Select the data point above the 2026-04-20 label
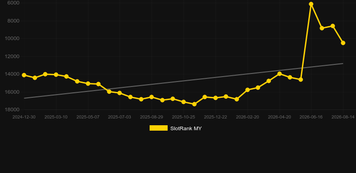The image size is (356, 173). [x=279, y=74]
